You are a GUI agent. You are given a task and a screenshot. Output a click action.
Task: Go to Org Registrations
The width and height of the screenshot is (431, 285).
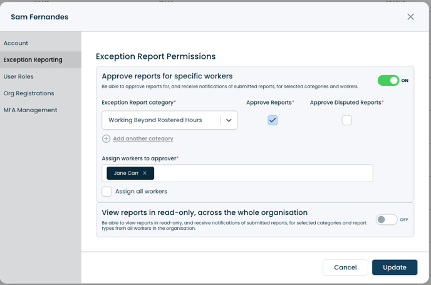(x=29, y=93)
